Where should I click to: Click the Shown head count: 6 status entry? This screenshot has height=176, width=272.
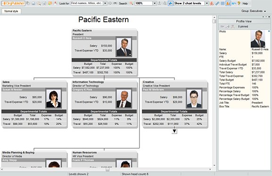click(x=135, y=174)
